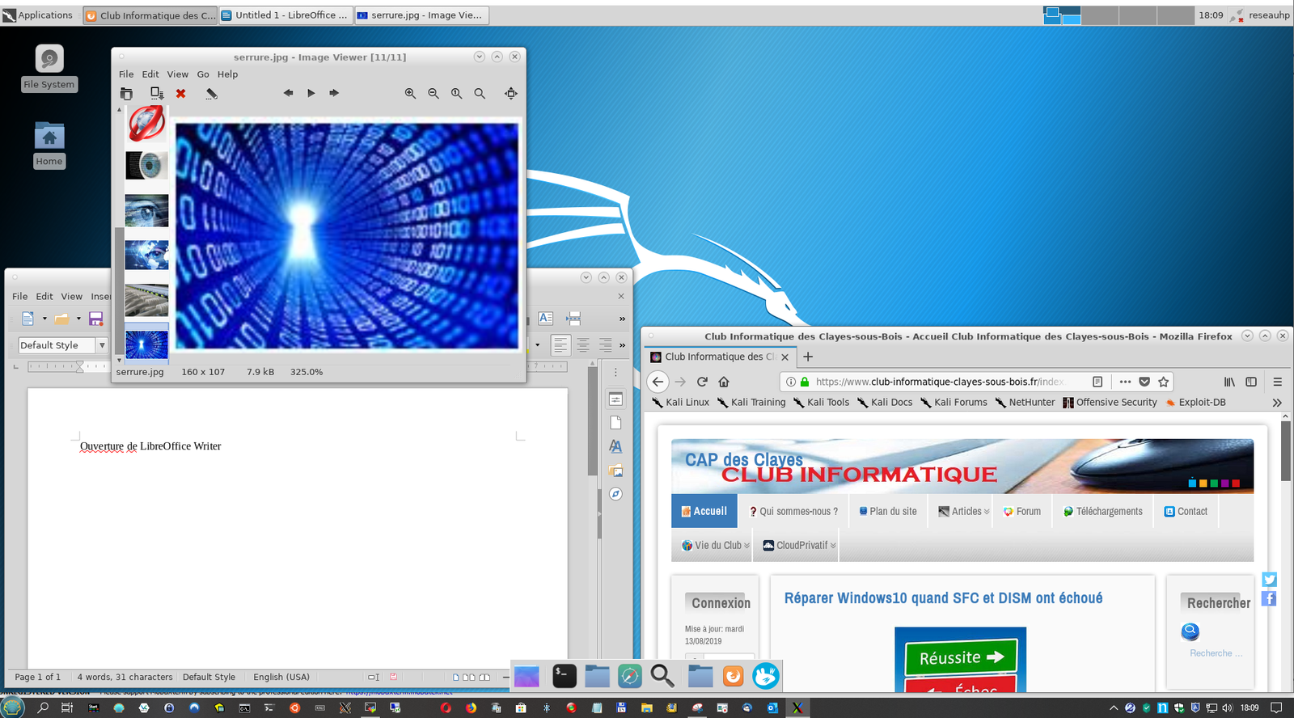
Task: Click the red X delete icon in Image Viewer
Action: click(181, 94)
